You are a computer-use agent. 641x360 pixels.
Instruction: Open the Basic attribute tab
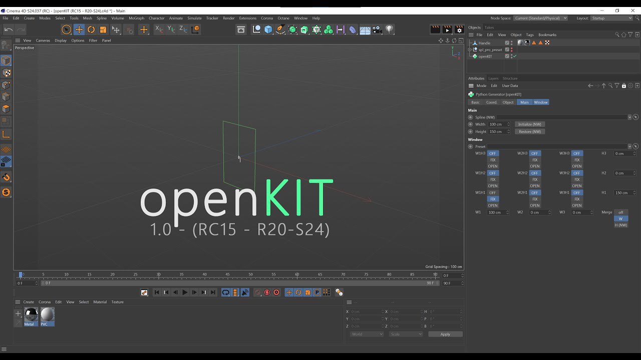click(x=475, y=102)
